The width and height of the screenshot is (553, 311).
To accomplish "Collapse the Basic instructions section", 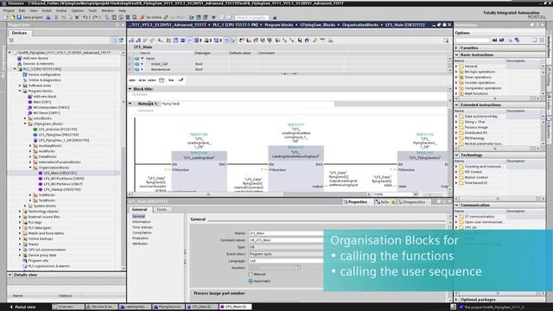I will click(x=457, y=54).
